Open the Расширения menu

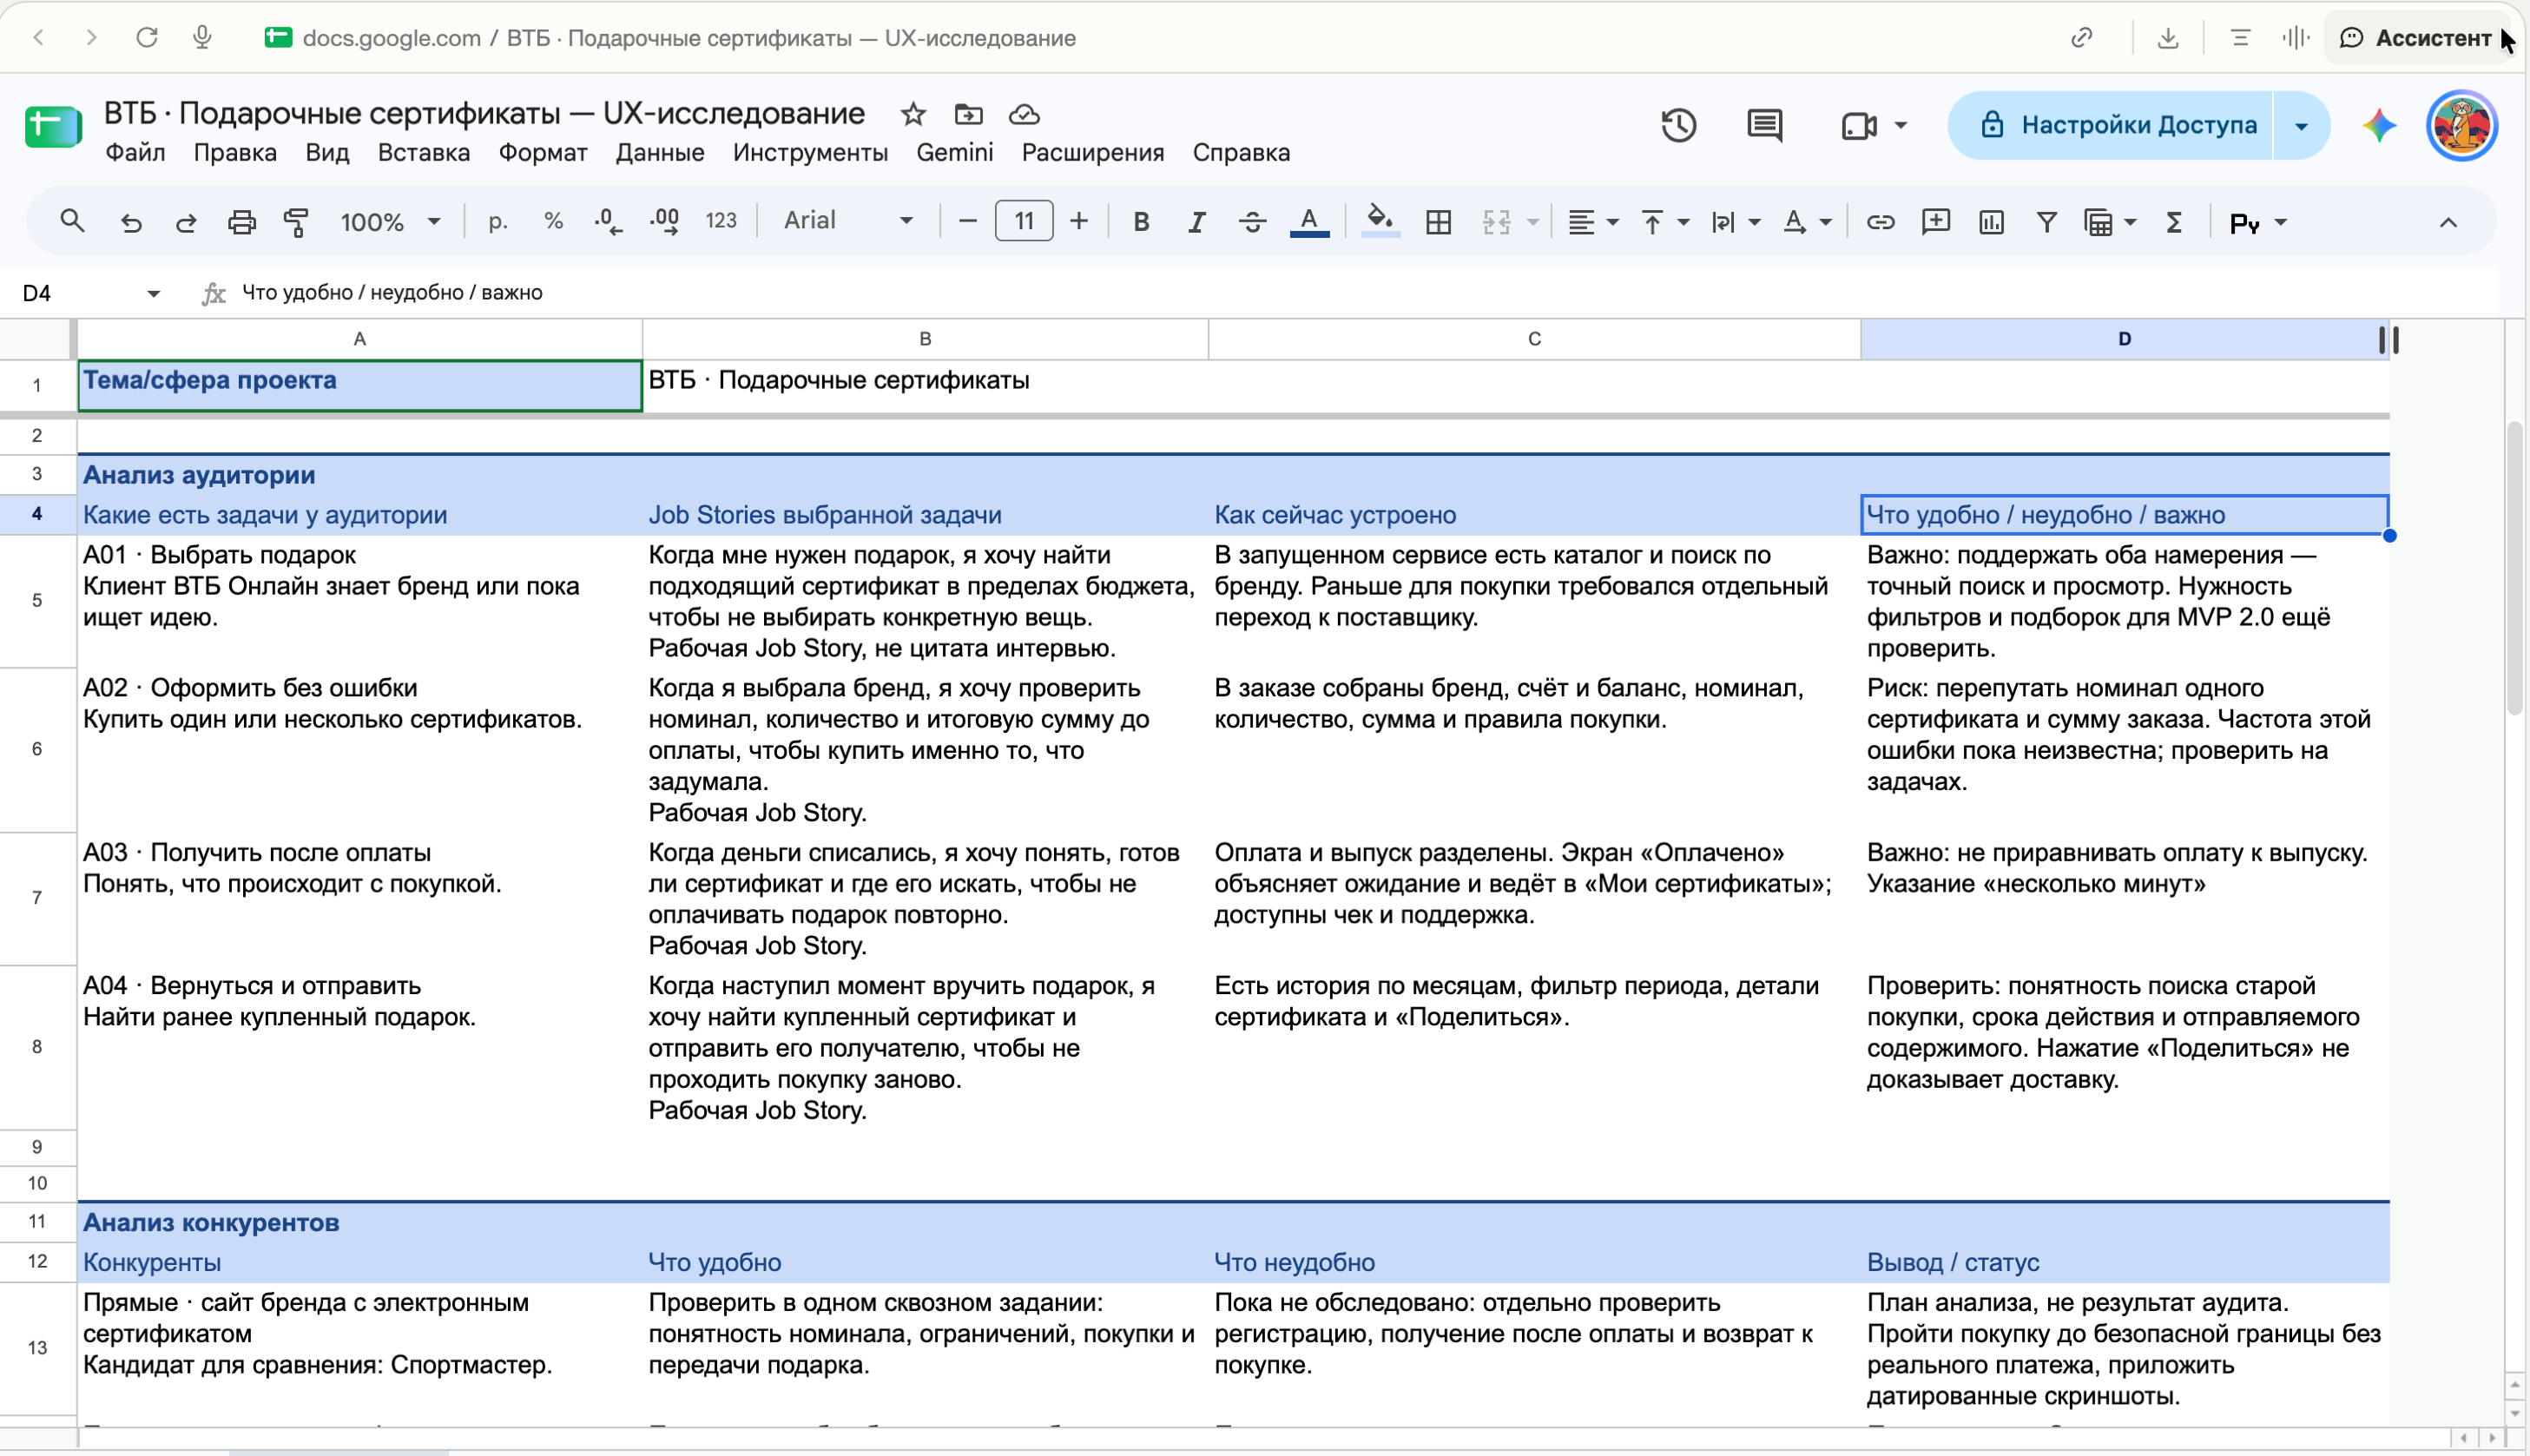pyautogui.click(x=1093, y=153)
